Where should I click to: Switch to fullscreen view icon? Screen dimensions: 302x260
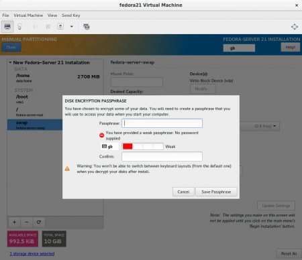point(295,27)
